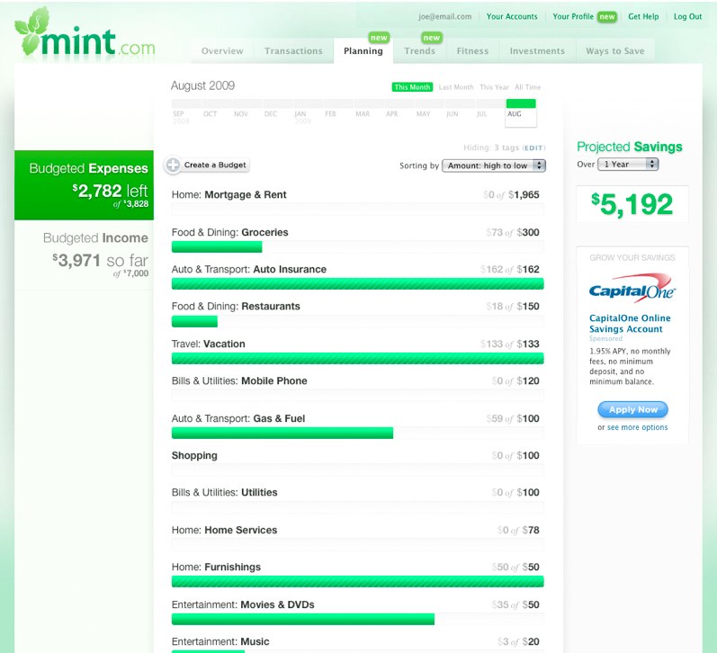Switch to the Transactions tab
This screenshot has width=717, height=653.
coord(293,50)
